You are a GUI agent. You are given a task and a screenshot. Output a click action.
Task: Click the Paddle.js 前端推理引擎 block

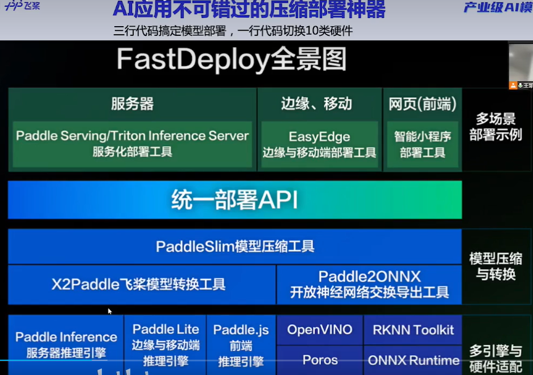tap(241, 344)
